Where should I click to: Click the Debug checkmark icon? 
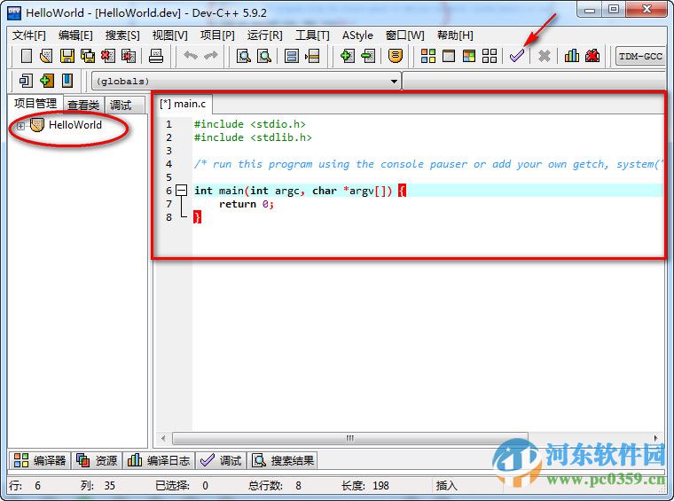click(516, 56)
